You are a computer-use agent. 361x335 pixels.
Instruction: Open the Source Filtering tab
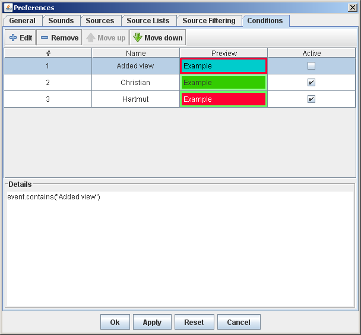pos(209,21)
